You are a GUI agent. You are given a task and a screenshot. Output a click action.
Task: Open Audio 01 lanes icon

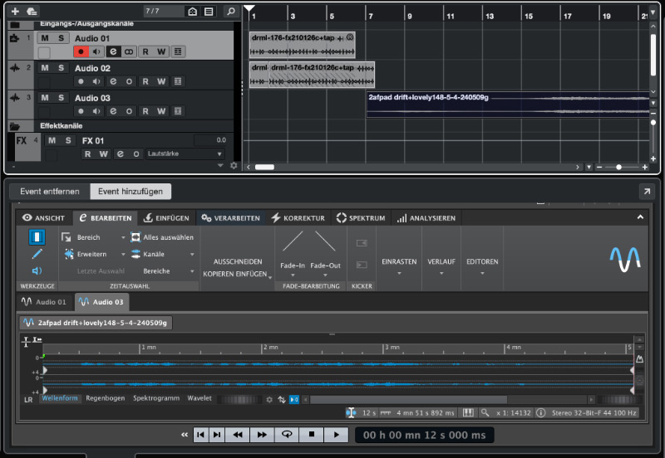click(x=178, y=51)
